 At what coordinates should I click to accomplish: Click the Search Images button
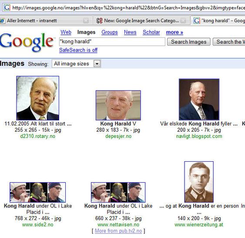click(189, 42)
